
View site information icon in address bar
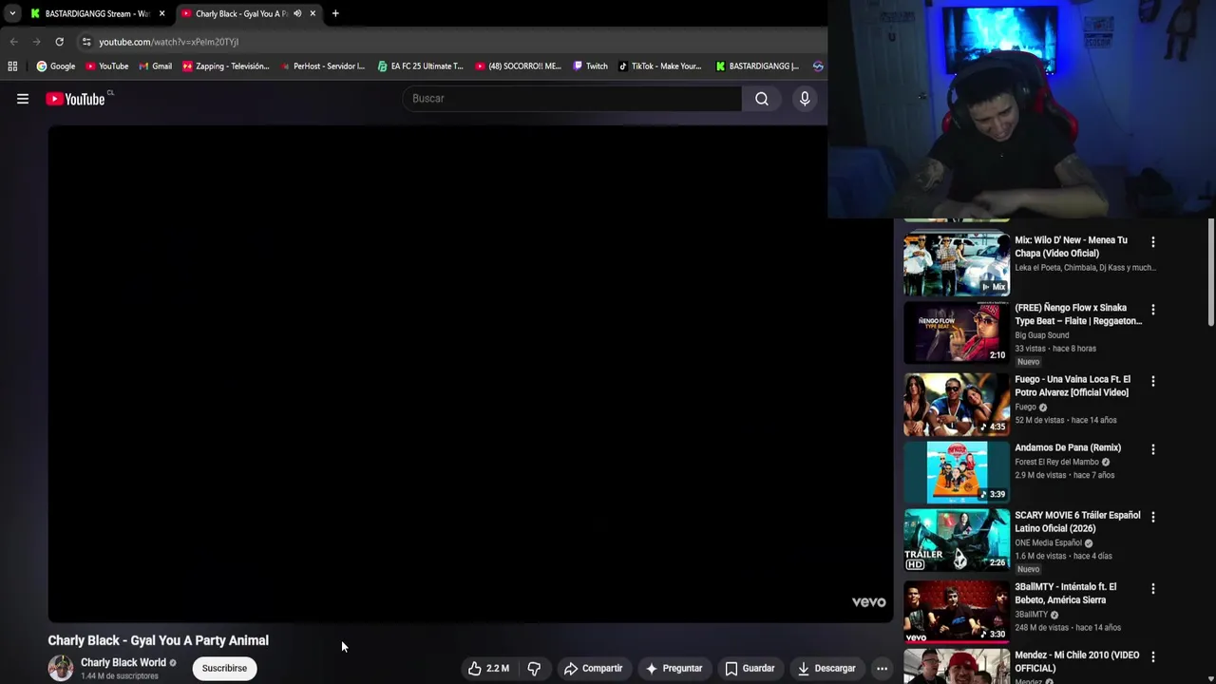pyautogui.click(x=86, y=42)
